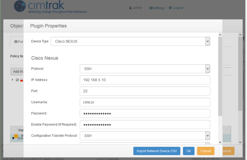247x160 pixels.
Task: Enable the checkbox beside the locked policy node
Action: (x=17, y=80)
